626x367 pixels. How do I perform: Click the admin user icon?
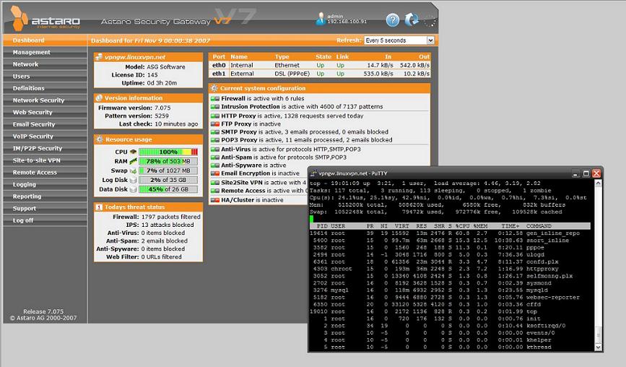click(320, 20)
